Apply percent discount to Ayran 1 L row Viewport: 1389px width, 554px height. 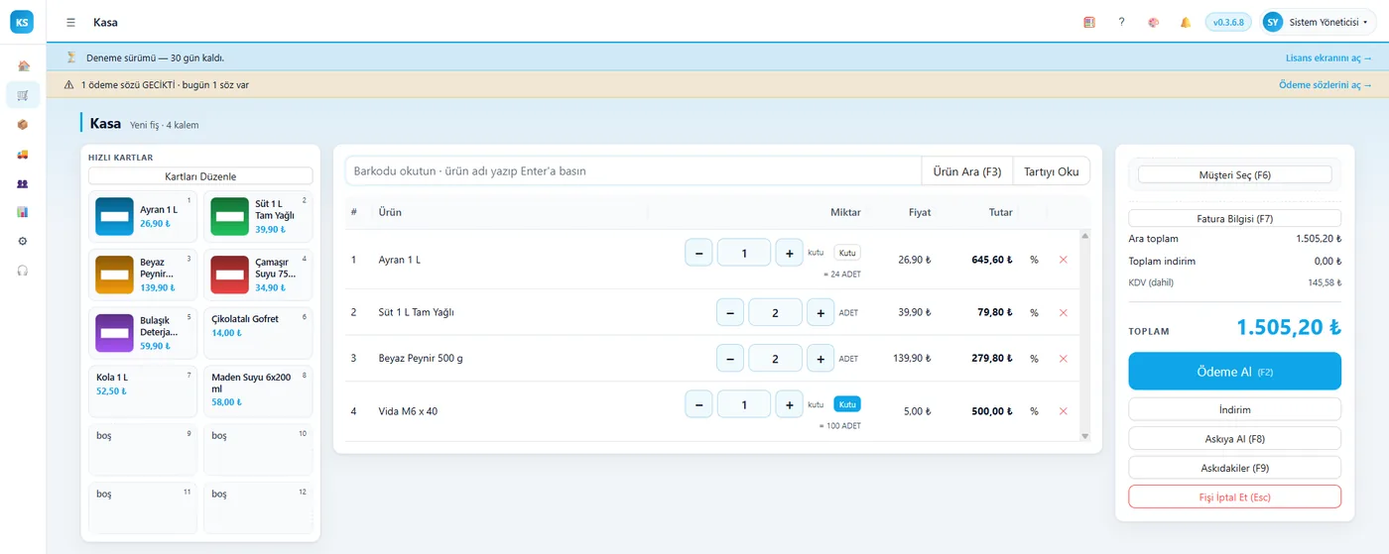point(1034,260)
